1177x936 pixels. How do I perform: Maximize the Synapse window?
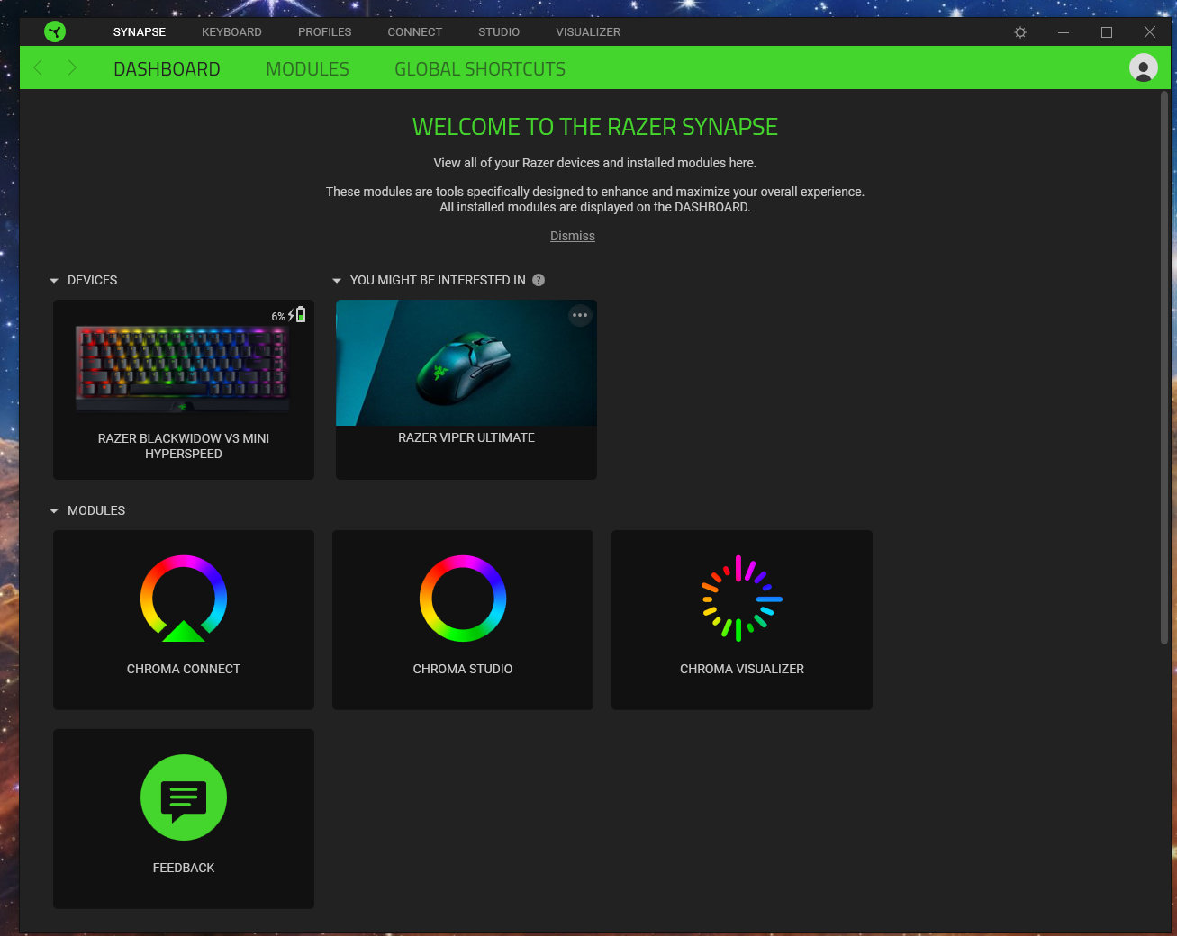[x=1107, y=31]
